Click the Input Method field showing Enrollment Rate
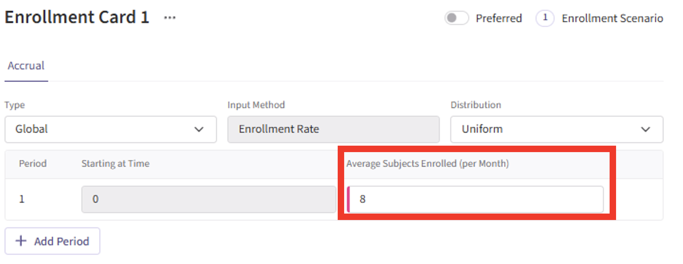Screen dimensions: 683x264 pos(333,129)
